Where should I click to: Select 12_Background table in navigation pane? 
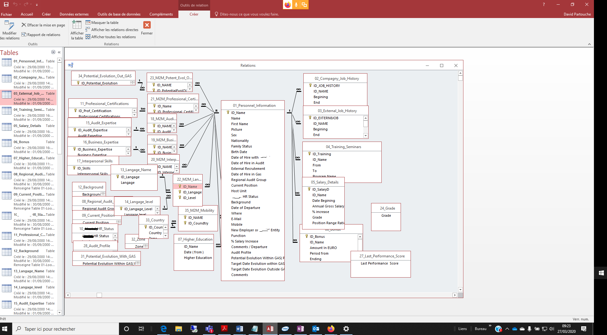coord(26,251)
